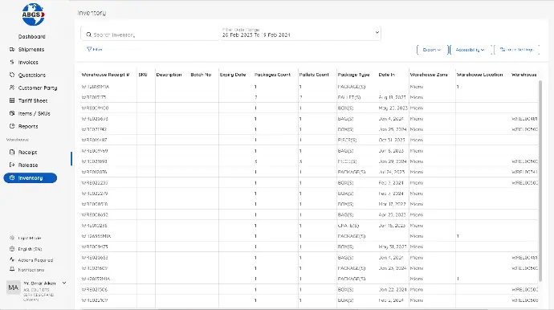Screen dimensions: 554x310
Task: Expand the Accessibility dropdown
Action: [470, 50]
